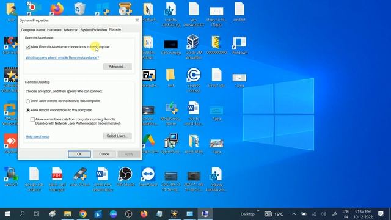Open the Firefox shortcut on the desktop
Image resolution: width=391 pixels, height=220 pixels.
click(57, 9)
